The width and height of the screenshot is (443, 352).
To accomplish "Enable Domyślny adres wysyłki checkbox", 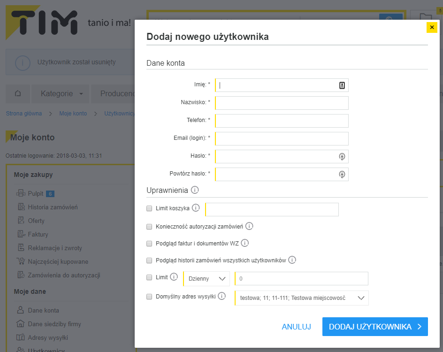I will coord(149,297).
